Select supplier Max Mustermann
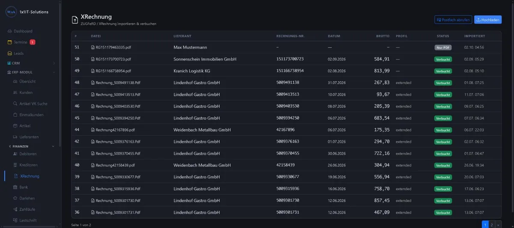This screenshot has height=228, width=514. click(x=191, y=47)
